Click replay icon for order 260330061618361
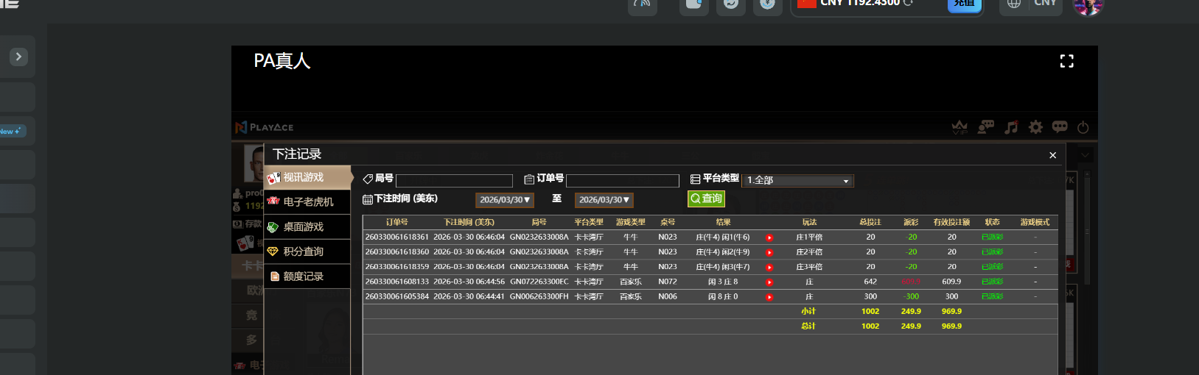The width and height of the screenshot is (1199, 375). (x=769, y=238)
